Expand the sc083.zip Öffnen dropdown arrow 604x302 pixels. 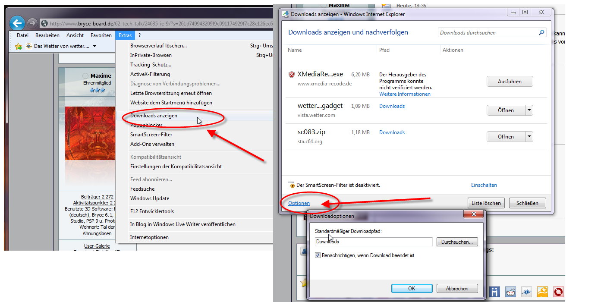coord(529,137)
